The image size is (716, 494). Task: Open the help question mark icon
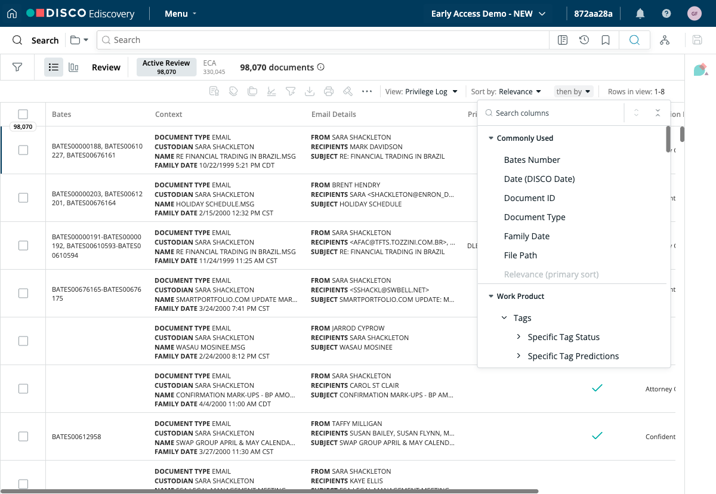click(x=666, y=13)
